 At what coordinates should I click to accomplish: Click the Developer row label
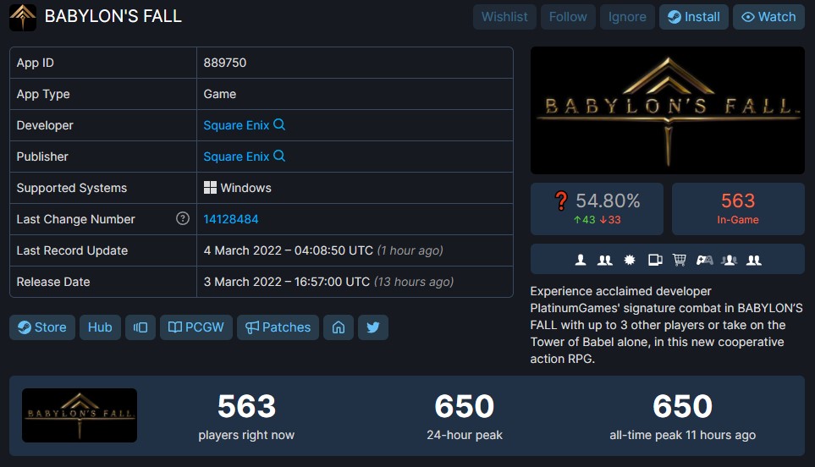point(45,125)
